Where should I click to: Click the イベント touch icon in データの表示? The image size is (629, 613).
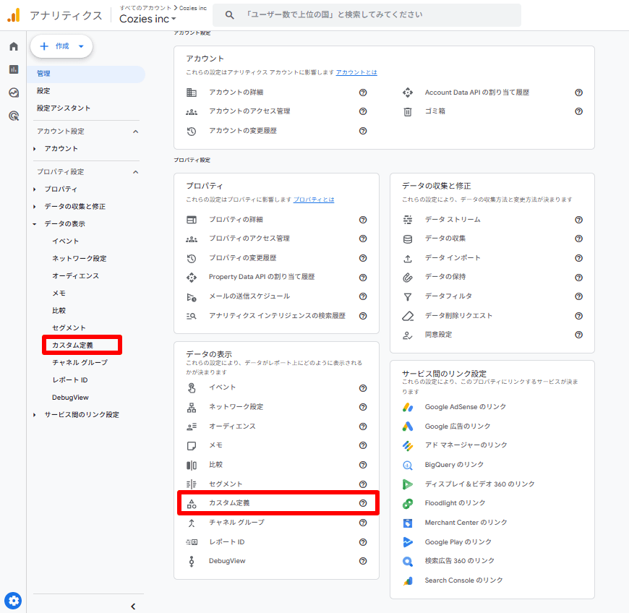[x=192, y=388]
